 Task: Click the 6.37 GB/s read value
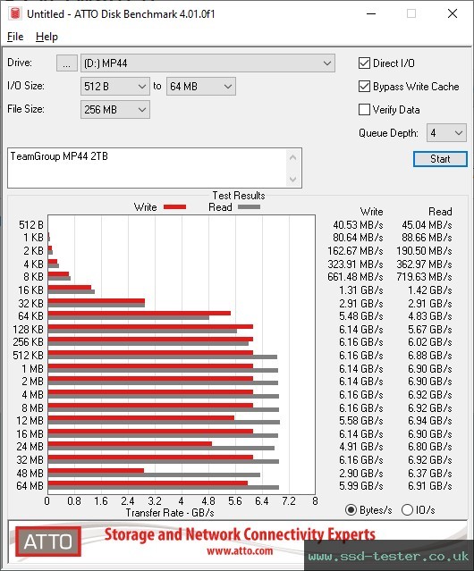point(430,473)
